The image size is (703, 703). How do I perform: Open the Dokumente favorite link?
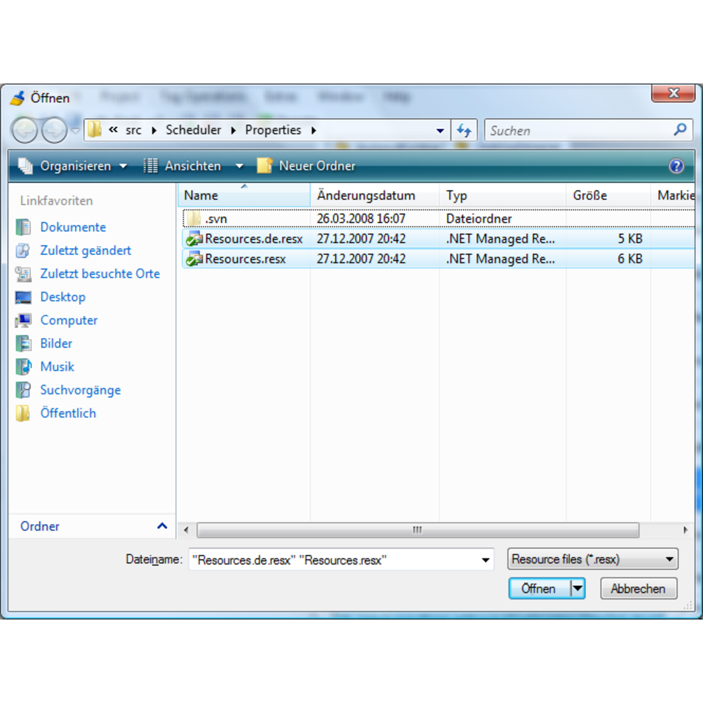point(72,227)
